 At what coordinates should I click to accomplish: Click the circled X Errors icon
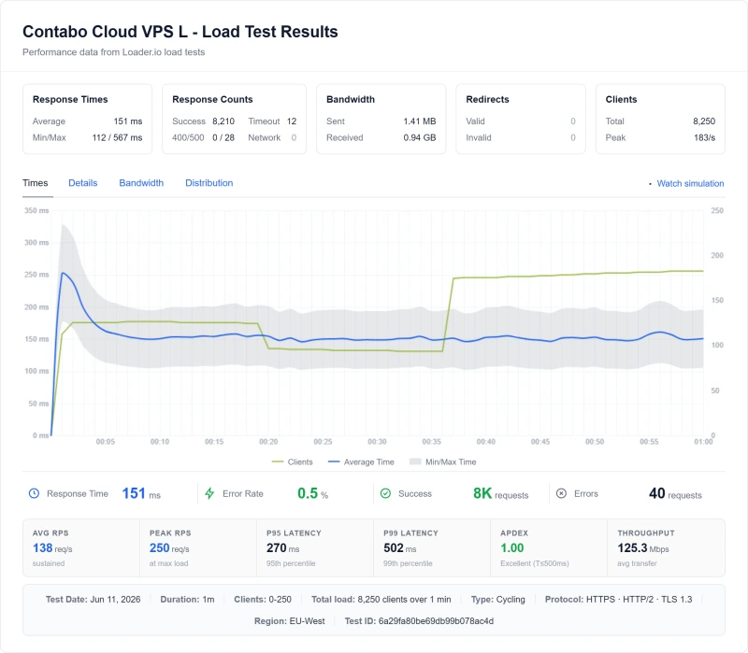[562, 493]
